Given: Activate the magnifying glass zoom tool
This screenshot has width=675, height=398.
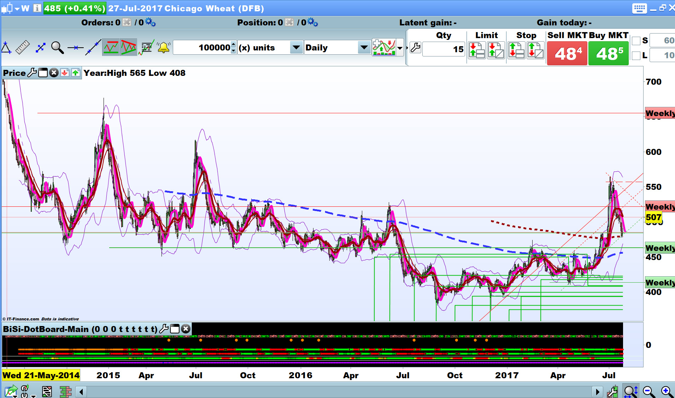Looking at the screenshot, I should 57,48.
